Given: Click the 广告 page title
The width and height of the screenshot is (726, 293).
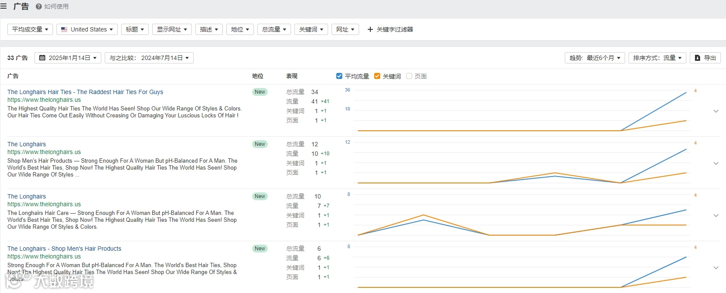Looking at the screenshot, I should pos(21,6).
